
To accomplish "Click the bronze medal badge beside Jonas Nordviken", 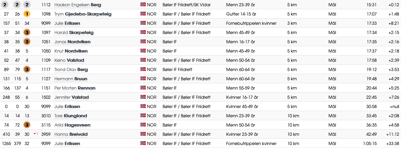I will tap(27, 42).
